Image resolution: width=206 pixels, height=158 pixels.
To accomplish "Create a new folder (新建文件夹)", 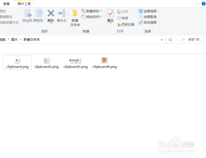I will click(x=75, y=18).
